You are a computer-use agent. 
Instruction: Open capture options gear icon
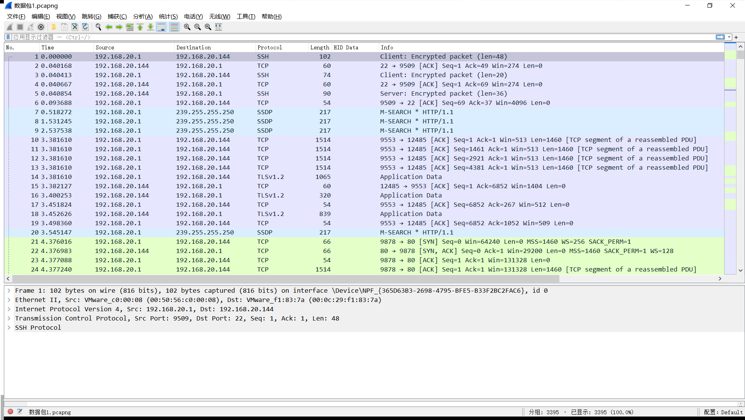tap(41, 27)
